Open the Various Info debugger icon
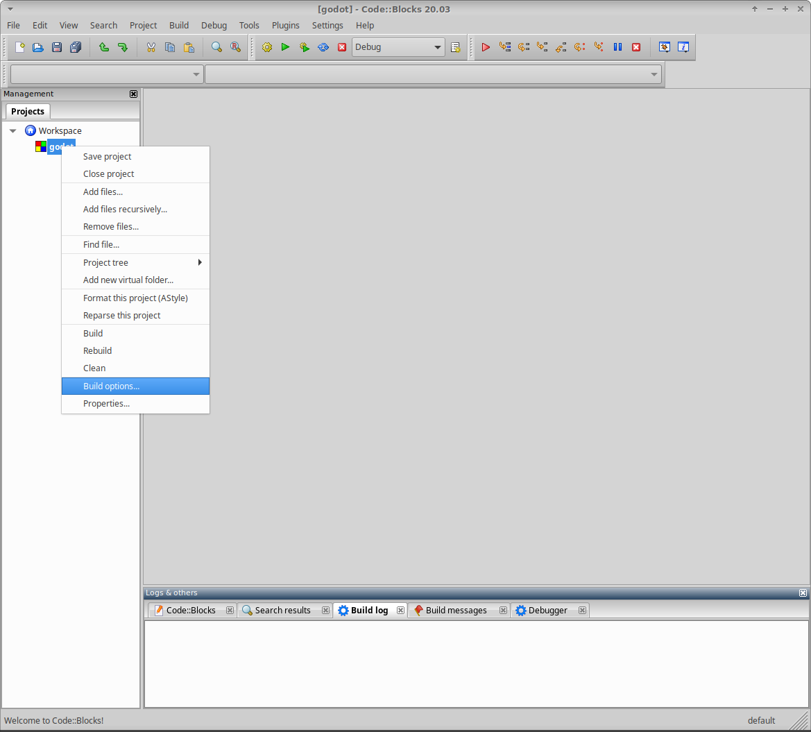811x732 pixels. point(683,47)
